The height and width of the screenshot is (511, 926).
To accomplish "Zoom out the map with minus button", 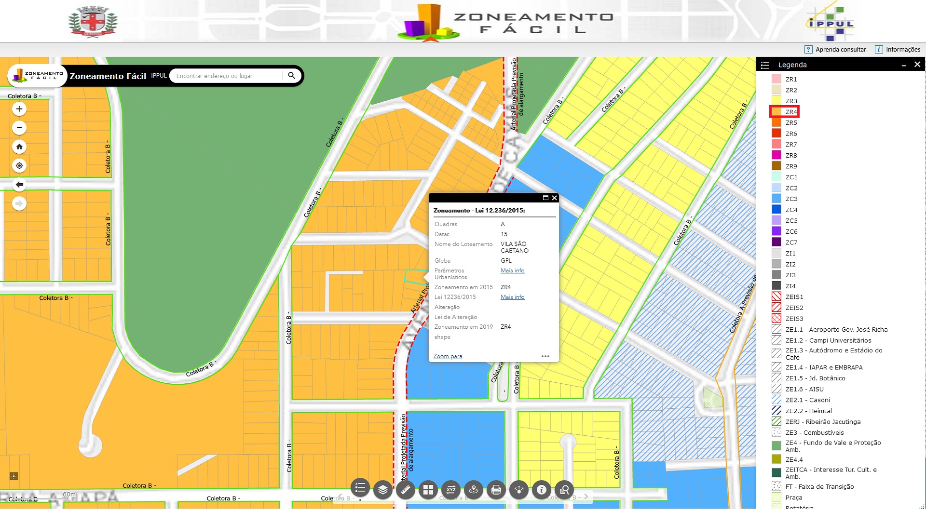I will (x=19, y=128).
